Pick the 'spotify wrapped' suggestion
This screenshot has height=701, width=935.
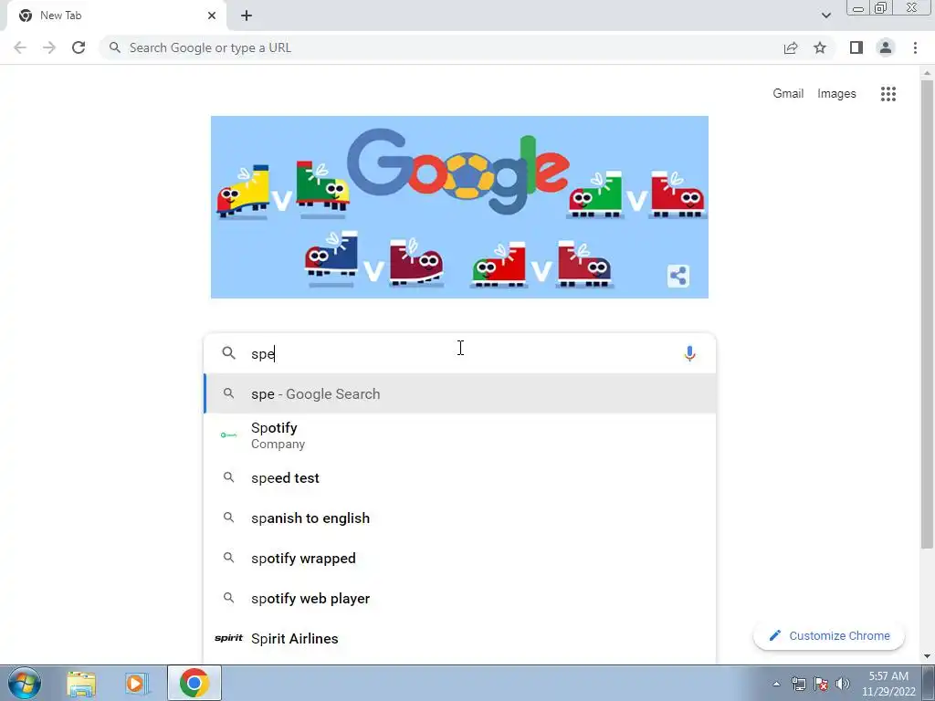click(x=460, y=558)
